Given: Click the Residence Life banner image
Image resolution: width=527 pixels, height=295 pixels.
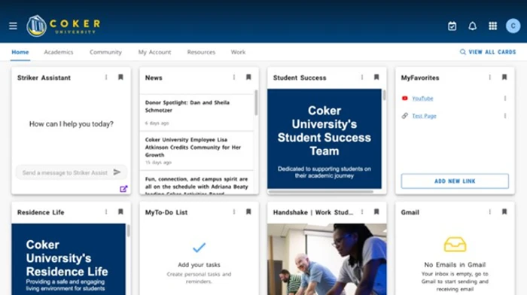Looking at the screenshot, I should tap(69, 260).
